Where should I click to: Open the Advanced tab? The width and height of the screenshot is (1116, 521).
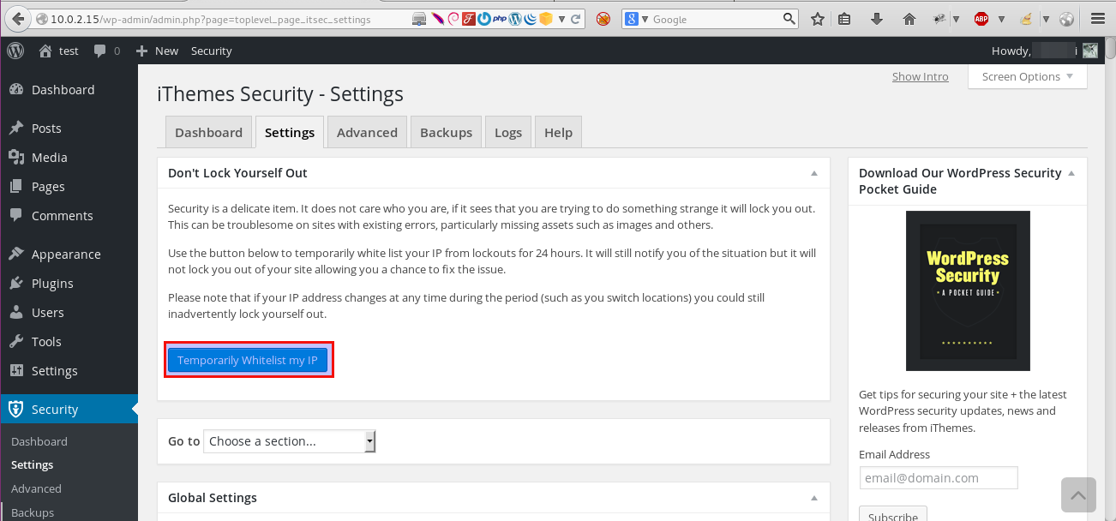click(367, 133)
